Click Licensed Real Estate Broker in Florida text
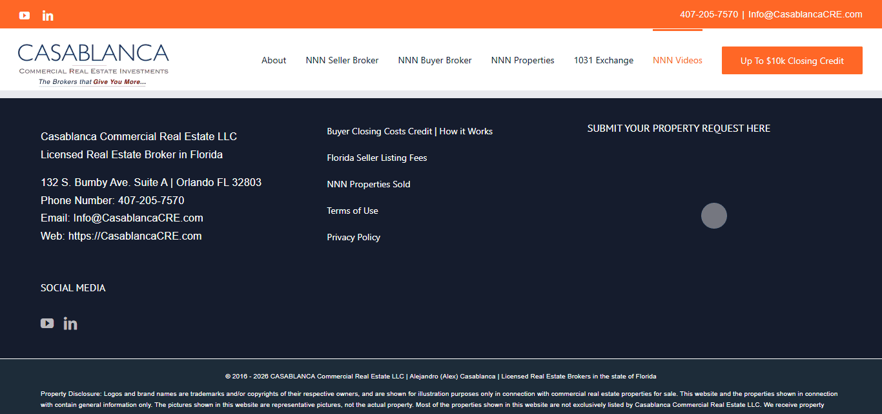The image size is (882, 414). click(x=132, y=155)
